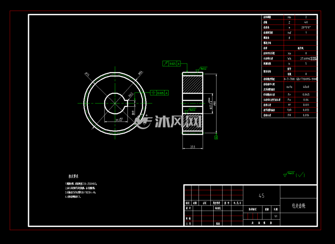The height and width of the screenshot is (244, 335).
Task: Select the span value 27.6896 in Wk row
Action: point(306,58)
